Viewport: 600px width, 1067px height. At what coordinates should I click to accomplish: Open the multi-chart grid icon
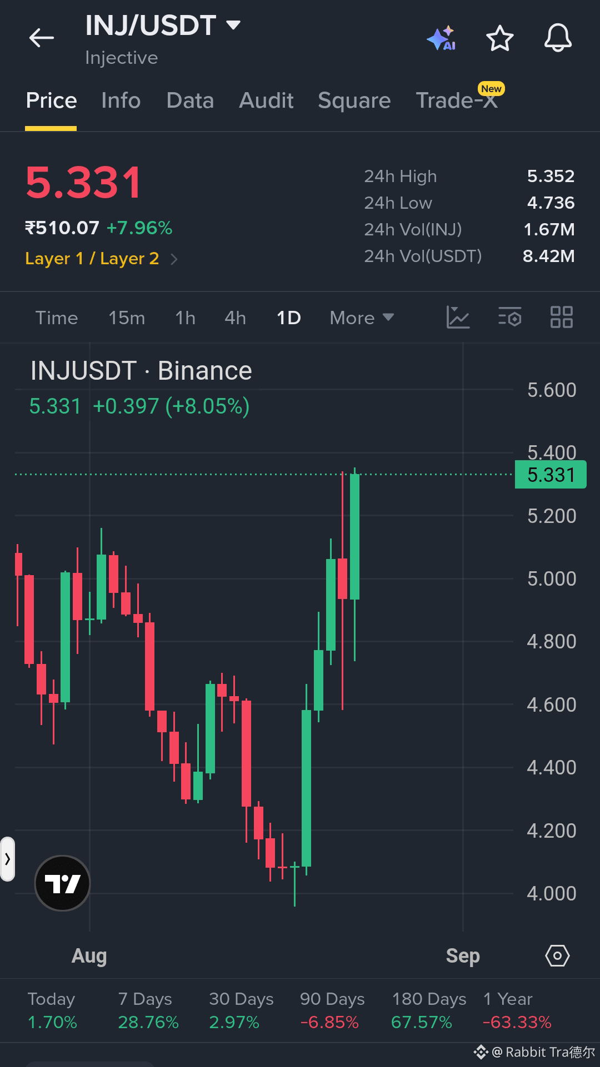click(561, 318)
